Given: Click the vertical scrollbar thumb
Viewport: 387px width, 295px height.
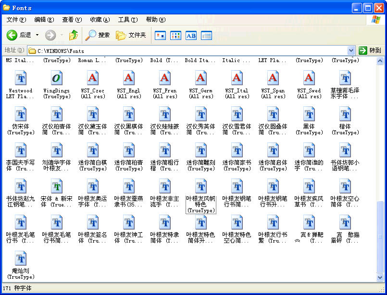Looking at the screenshot, I should click(380, 237).
